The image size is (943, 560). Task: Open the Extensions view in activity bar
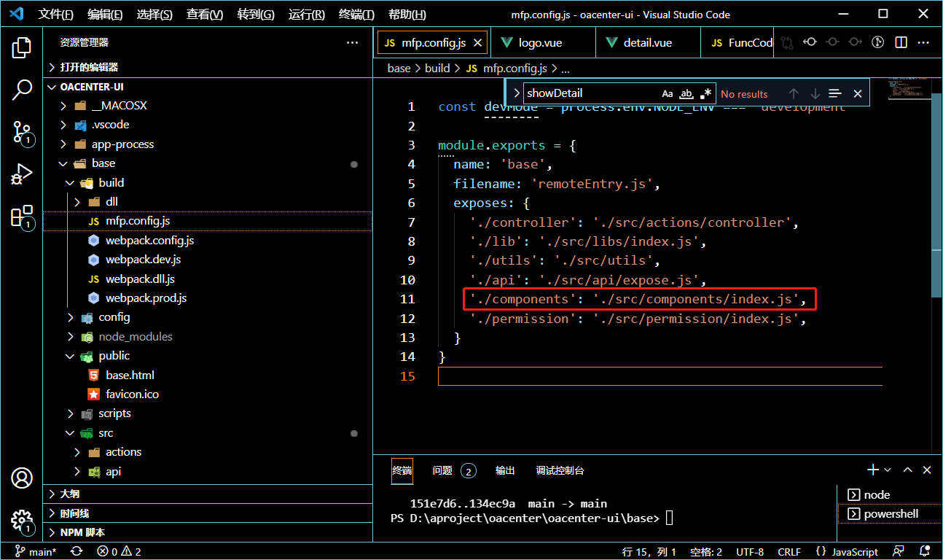(x=22, y=217)
